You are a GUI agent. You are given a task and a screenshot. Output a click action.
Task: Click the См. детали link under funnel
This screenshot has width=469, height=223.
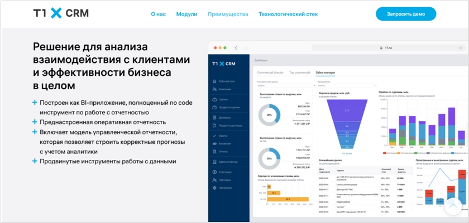pyautogui.click(x=347, y=153)
